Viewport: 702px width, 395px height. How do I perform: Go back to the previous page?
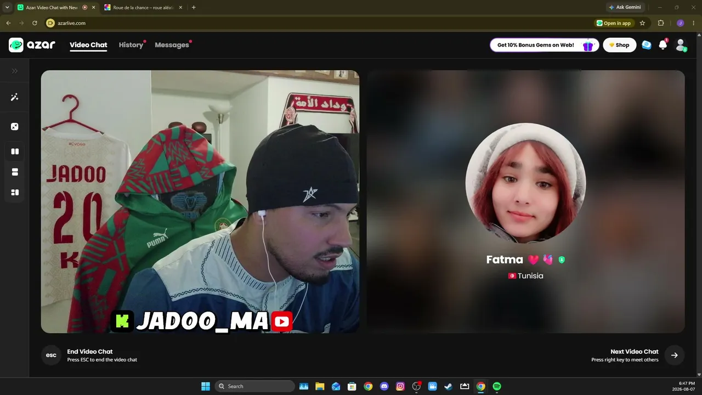click(x=8, y=23)
